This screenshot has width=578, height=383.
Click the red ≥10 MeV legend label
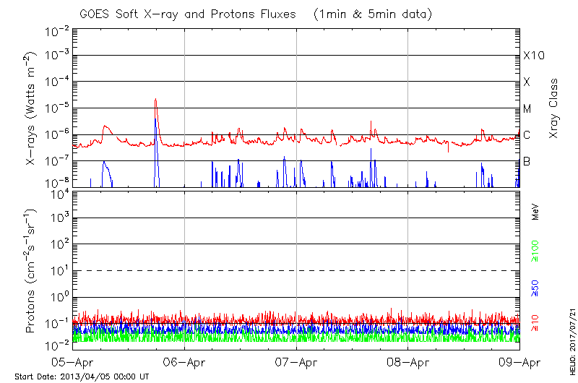click(x=535, y=324)
